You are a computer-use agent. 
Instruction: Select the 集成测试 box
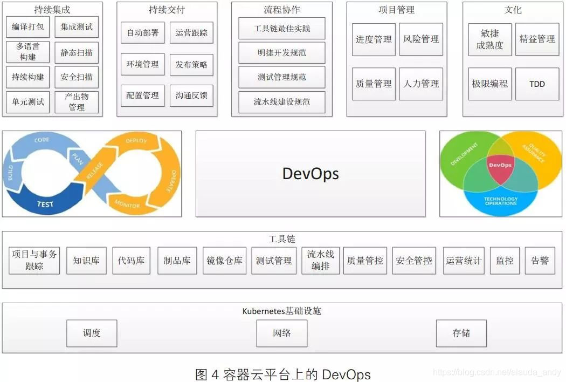point(77,27)
